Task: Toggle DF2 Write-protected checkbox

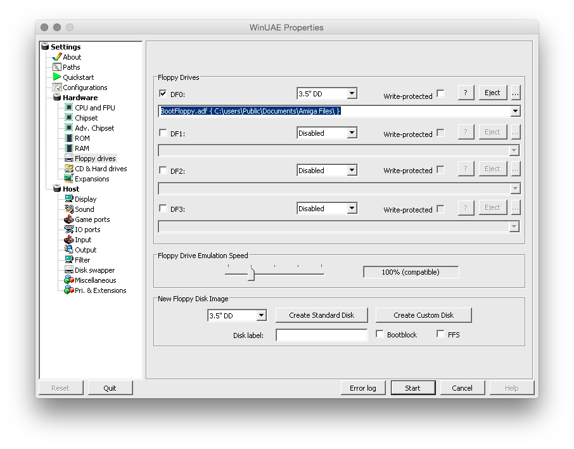Action: click(441, 170)
